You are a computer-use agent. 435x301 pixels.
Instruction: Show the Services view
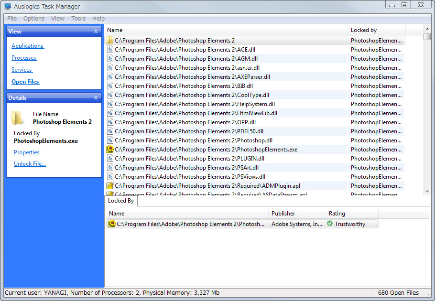[22, 70]
